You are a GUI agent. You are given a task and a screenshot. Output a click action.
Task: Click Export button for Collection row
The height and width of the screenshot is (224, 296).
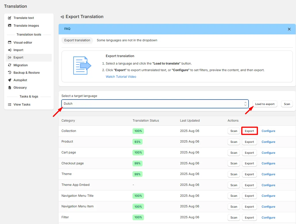click(249, 131)
